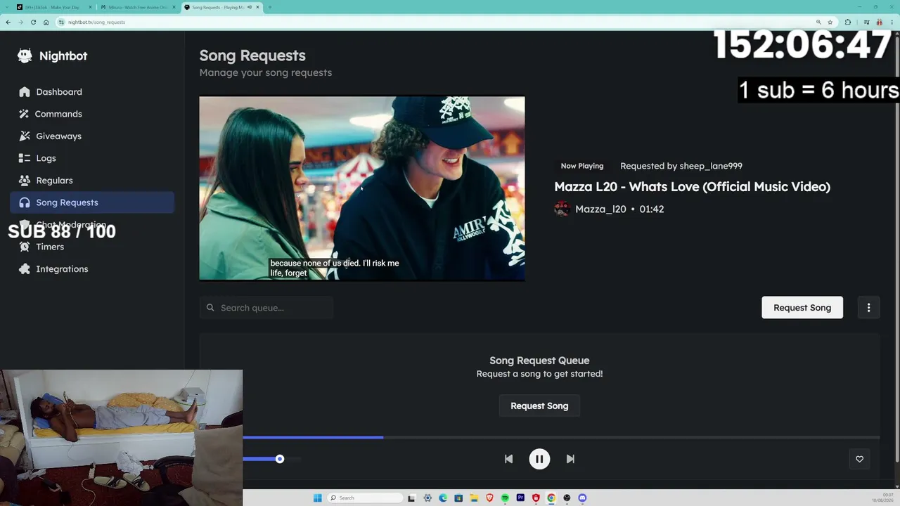The width and height of the screenshot is (900, 506).
Task: Close the Miruro tab
Action: [173, 7]
